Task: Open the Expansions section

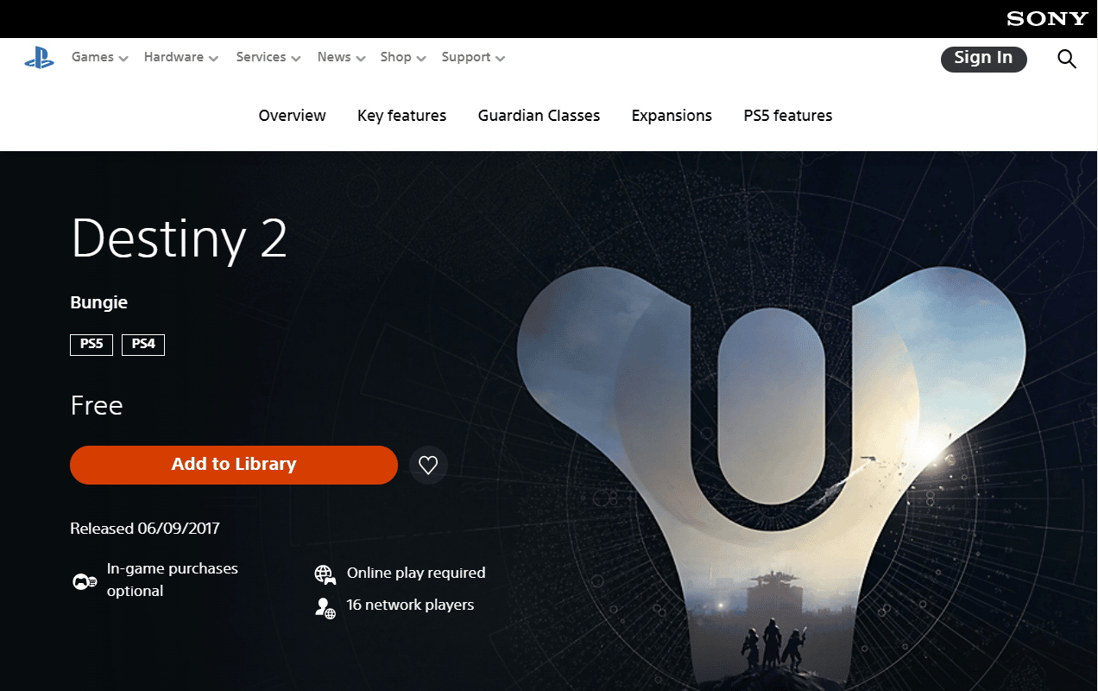Action: point(672,116)
